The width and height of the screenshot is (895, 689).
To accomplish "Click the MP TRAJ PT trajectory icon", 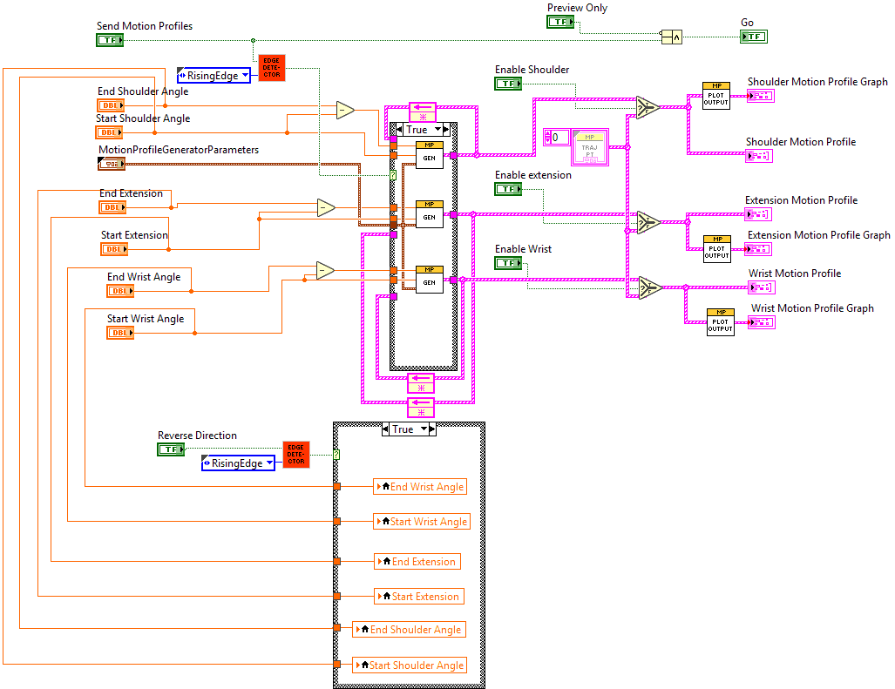I will pos(590,148).
